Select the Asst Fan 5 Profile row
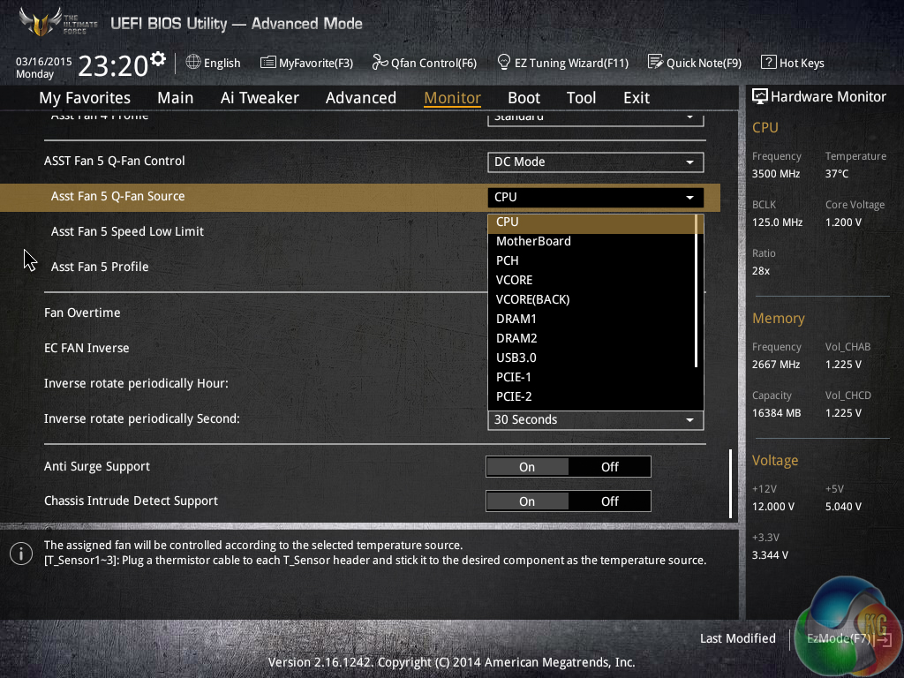 coord(99,267)
